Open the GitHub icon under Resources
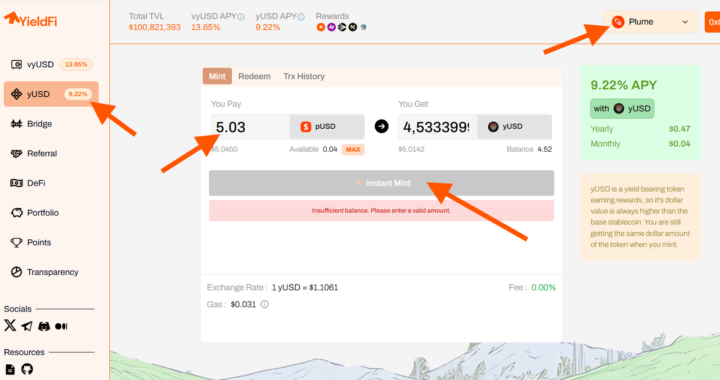 click(27, 369)
